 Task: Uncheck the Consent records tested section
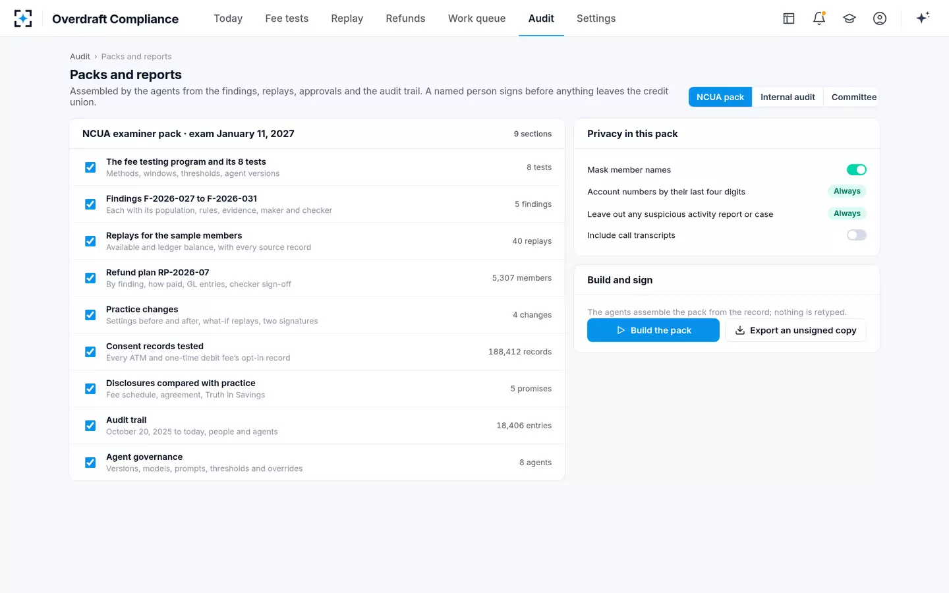click(x=90, y=352)
